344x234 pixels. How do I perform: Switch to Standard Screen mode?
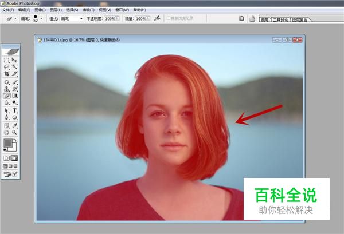(x=5, y=166)
